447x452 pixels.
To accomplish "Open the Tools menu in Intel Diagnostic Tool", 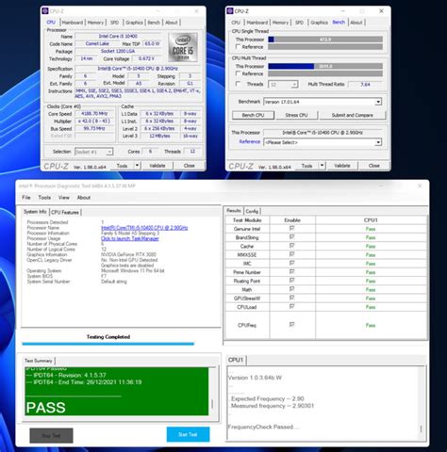I will [44, 198].
